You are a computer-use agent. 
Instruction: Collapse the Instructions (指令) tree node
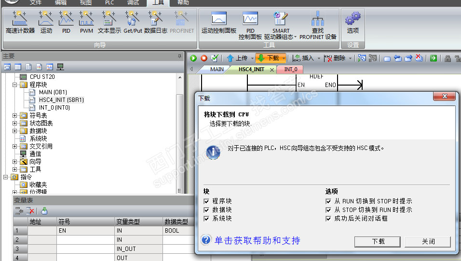pyautogui.click(x=5, y=177)
